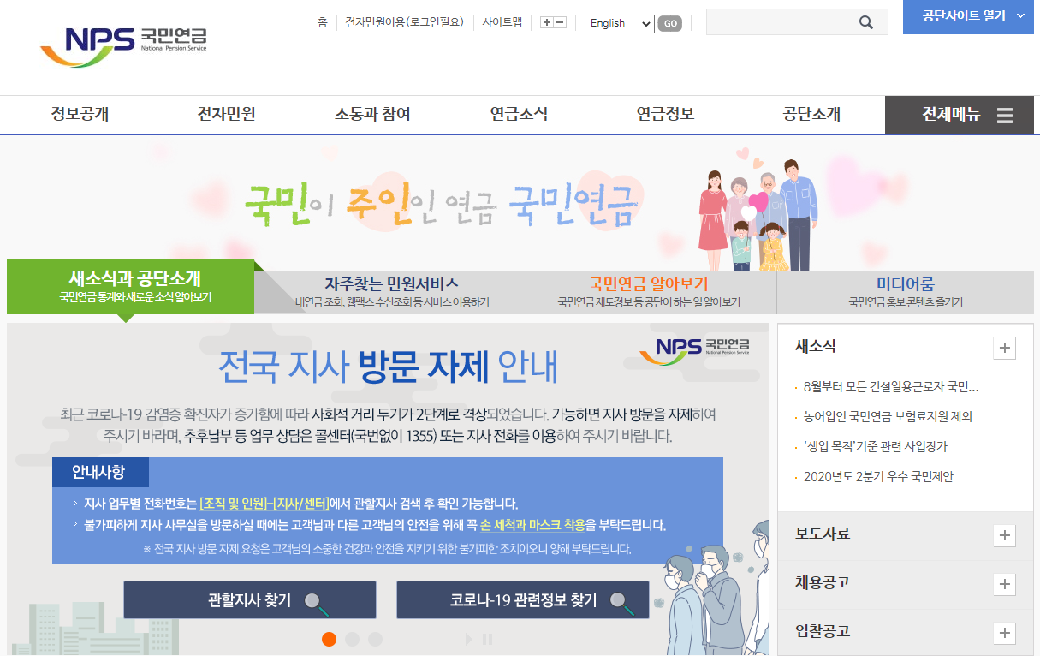1040x656 pixels.
Task: Click the magnifier icon on 코로나-19 관련정보 찾기
Action: (622, 602)
